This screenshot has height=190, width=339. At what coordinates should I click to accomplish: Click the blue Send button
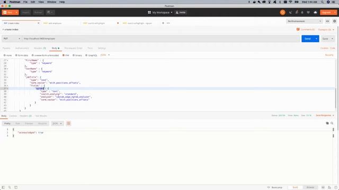[308, 39]
